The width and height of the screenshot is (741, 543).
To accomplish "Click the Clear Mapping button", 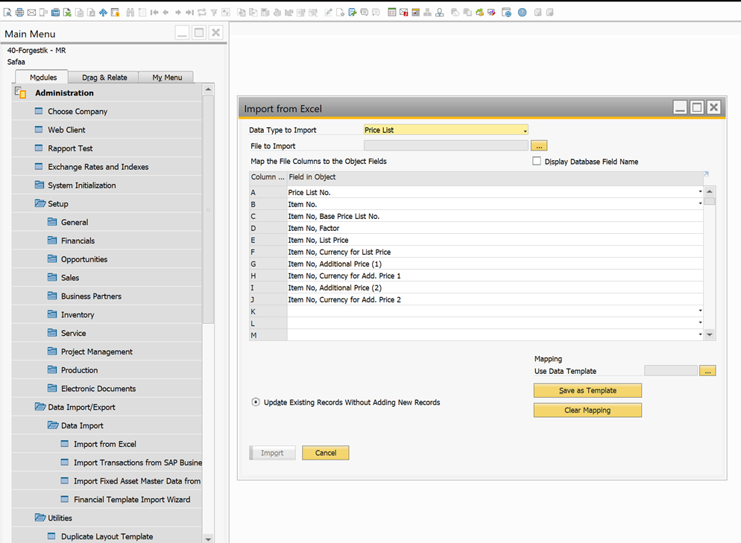I will point(587,410).
